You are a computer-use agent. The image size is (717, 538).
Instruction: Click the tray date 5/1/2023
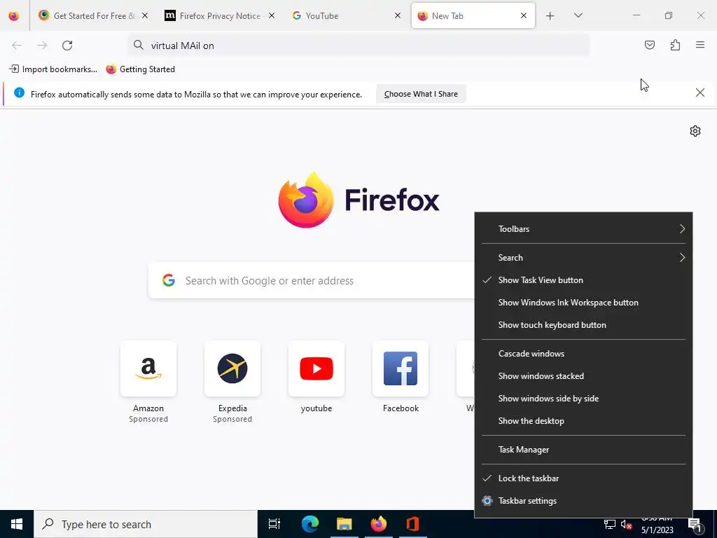657,530
